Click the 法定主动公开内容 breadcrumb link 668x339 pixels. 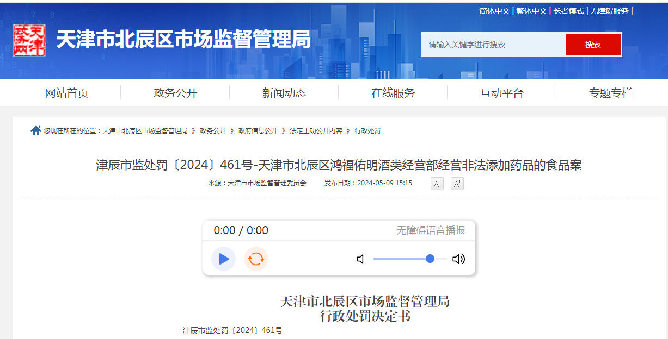(316, 131)
